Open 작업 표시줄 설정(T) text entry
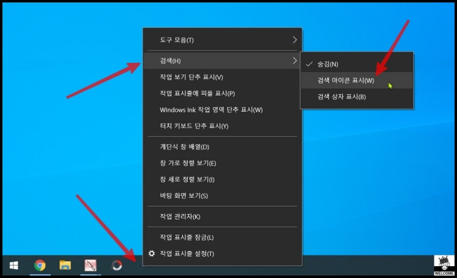This screenshot has height=278, width=457. pyautogui.click(x=187, y=254)
